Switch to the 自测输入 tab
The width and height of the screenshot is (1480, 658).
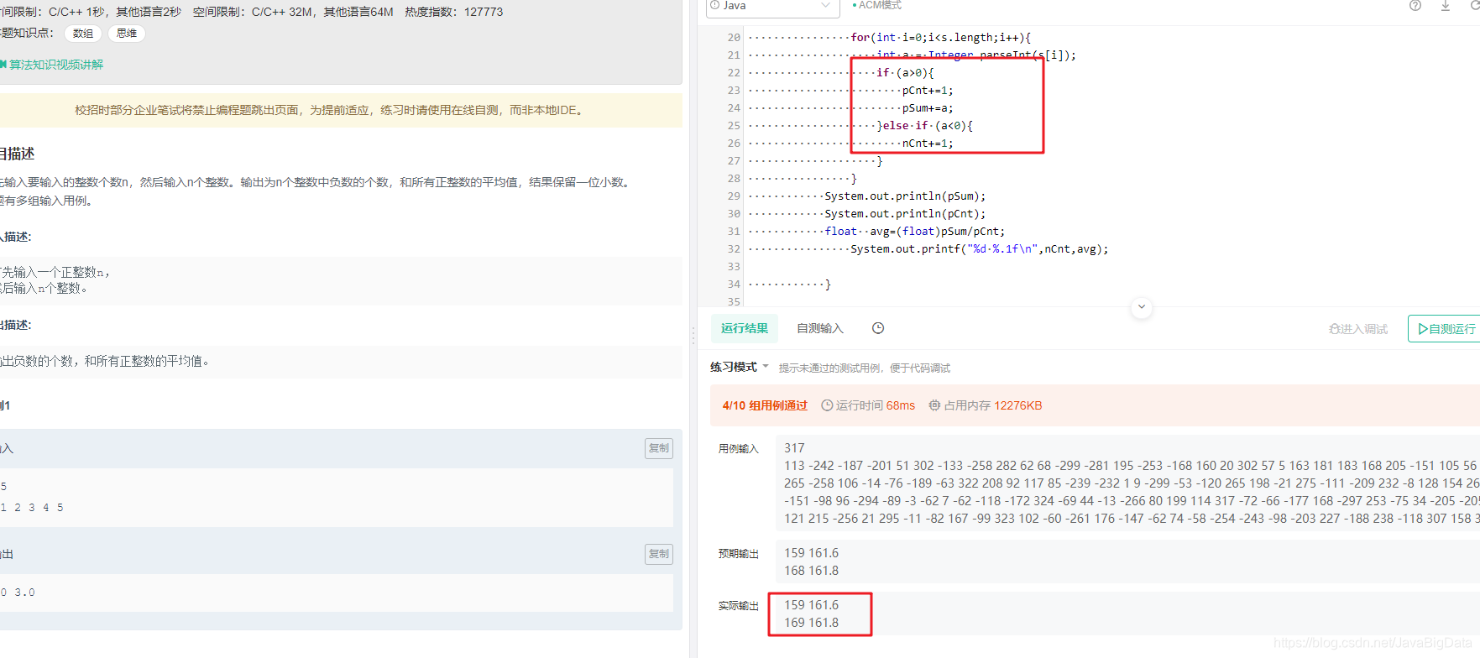[820, 328]
